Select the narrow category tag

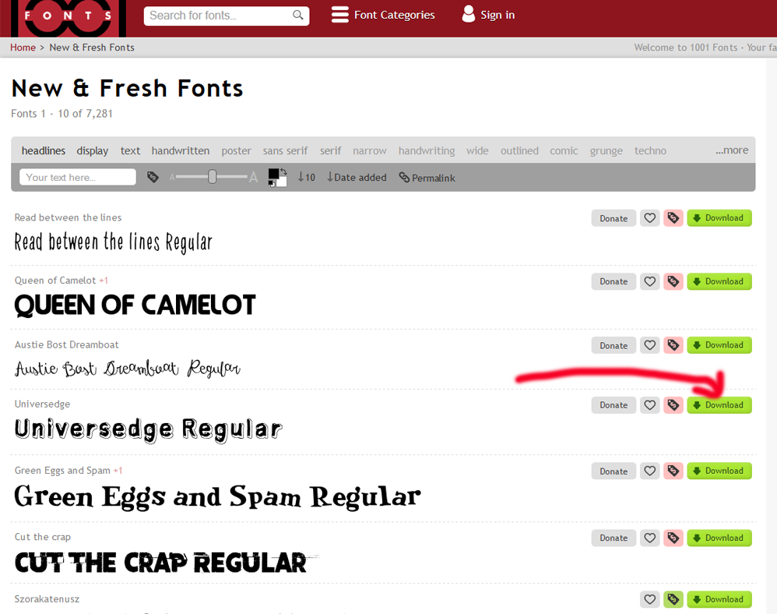click(370, 150)
